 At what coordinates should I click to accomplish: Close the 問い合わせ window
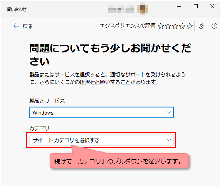pyautogui.click(x=212, y=6)
